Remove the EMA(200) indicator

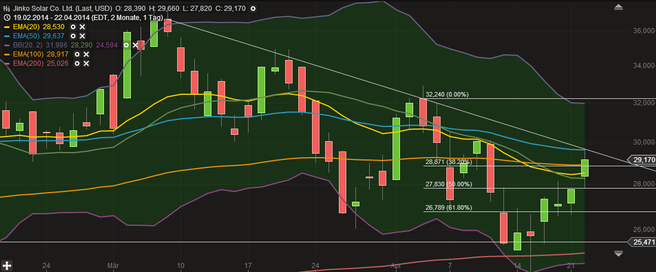point(86,63)
